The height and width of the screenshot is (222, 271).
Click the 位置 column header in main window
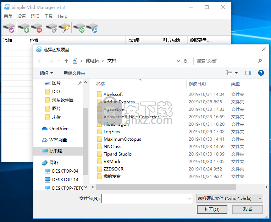coord(77,40)
